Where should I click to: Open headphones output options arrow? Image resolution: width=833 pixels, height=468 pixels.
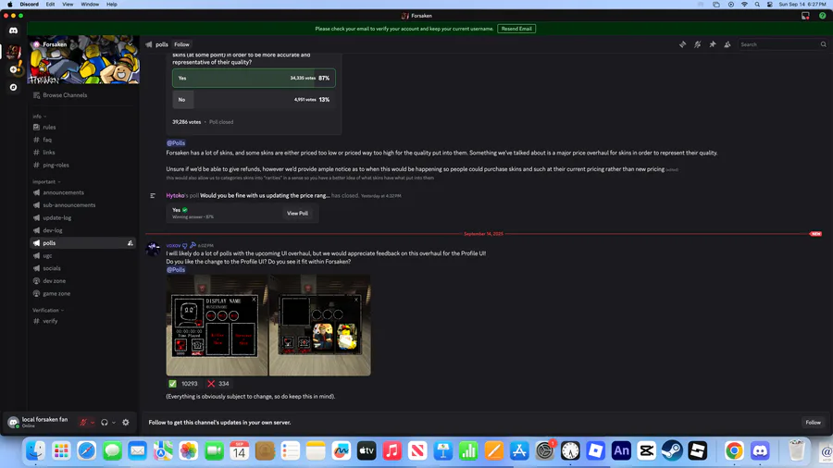click(x=114, y=423)
